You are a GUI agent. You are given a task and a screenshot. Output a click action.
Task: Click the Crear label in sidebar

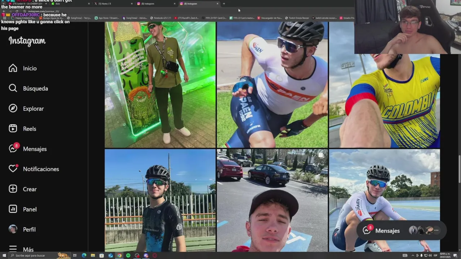click(x=30, y=189)
